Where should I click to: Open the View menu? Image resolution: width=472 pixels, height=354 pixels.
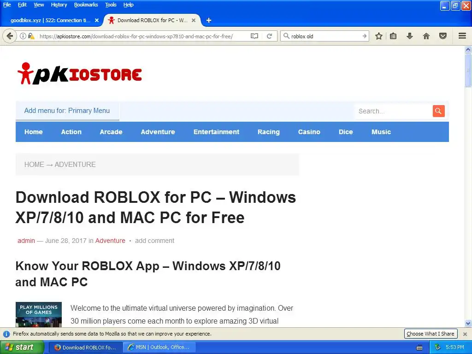coord(39,5)
